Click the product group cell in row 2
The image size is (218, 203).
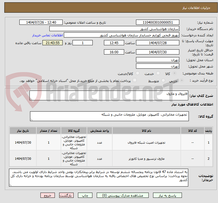pyautogui.click(x=74, y=159)
